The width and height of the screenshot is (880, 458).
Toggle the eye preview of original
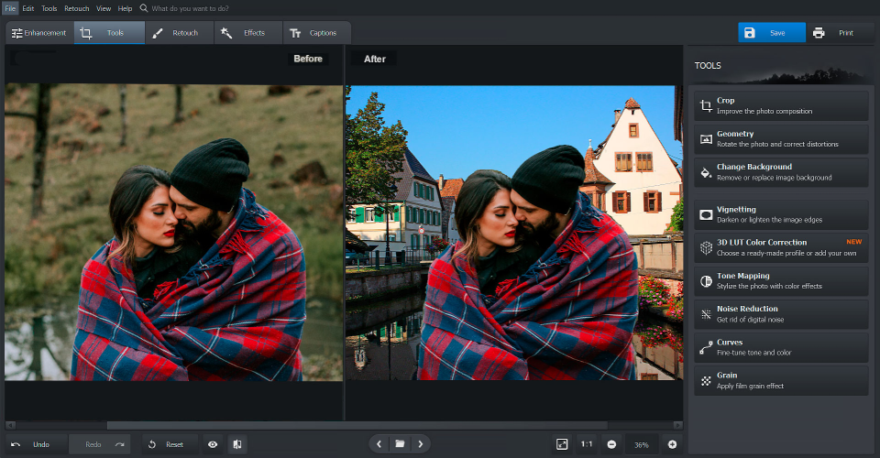pos(213,444)
